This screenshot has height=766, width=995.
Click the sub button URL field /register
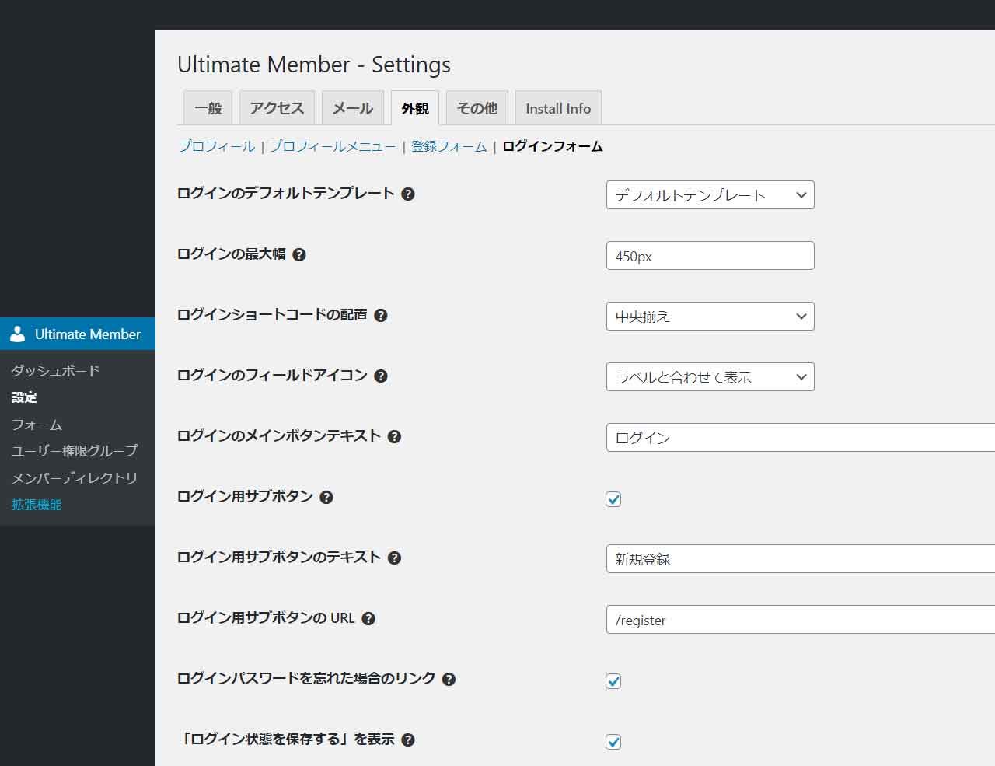point(801,620)
